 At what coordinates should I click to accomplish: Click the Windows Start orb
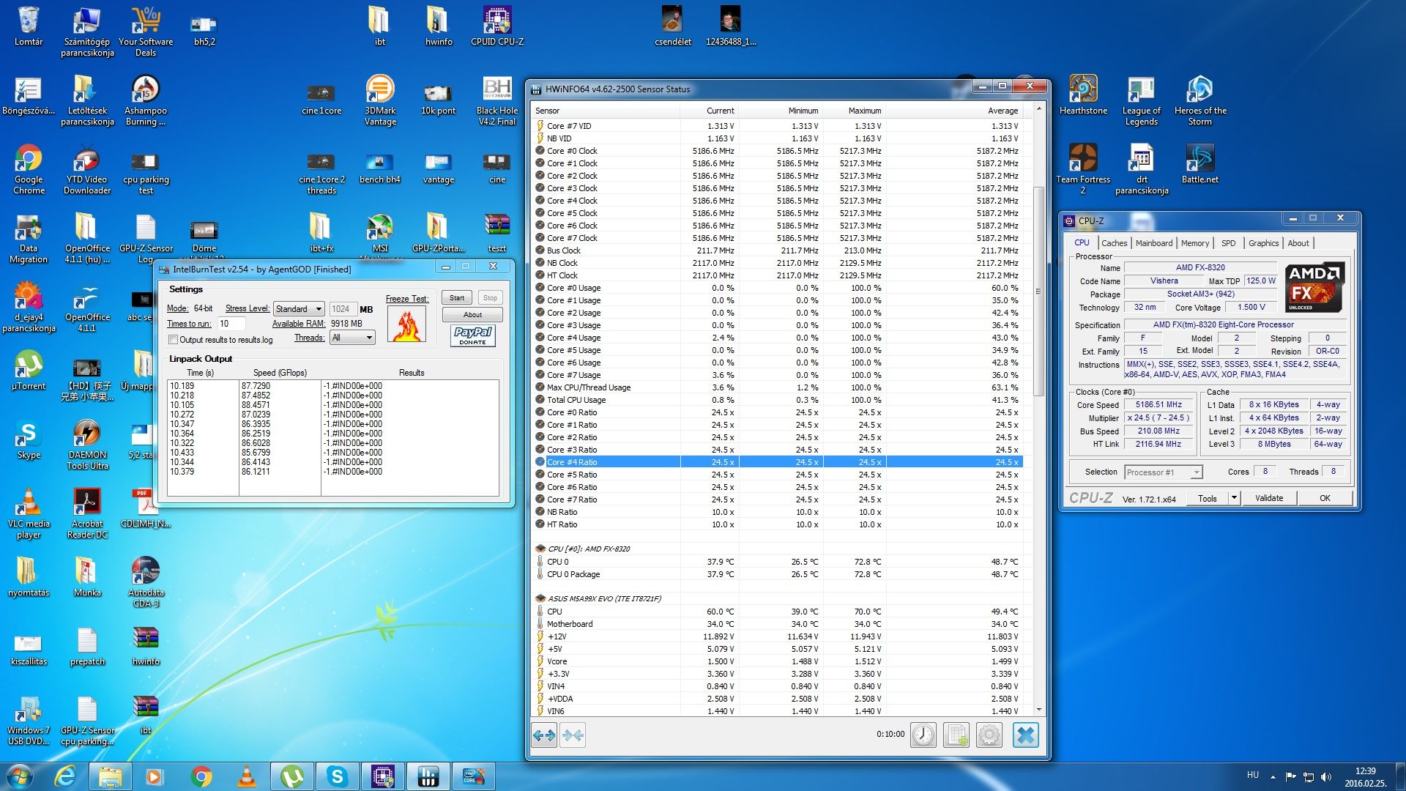coord(20,776)
